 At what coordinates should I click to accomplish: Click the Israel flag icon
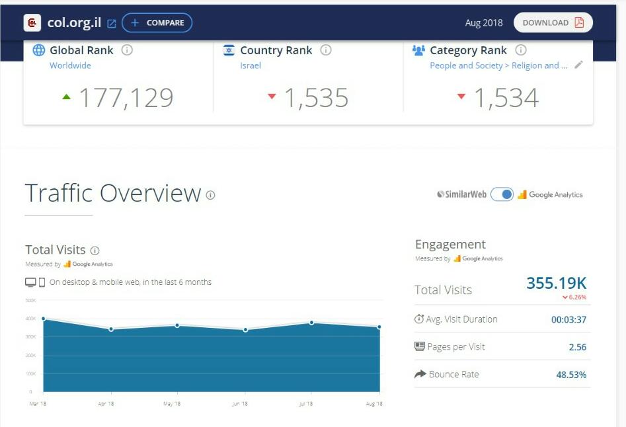click(x=229, y=50)
